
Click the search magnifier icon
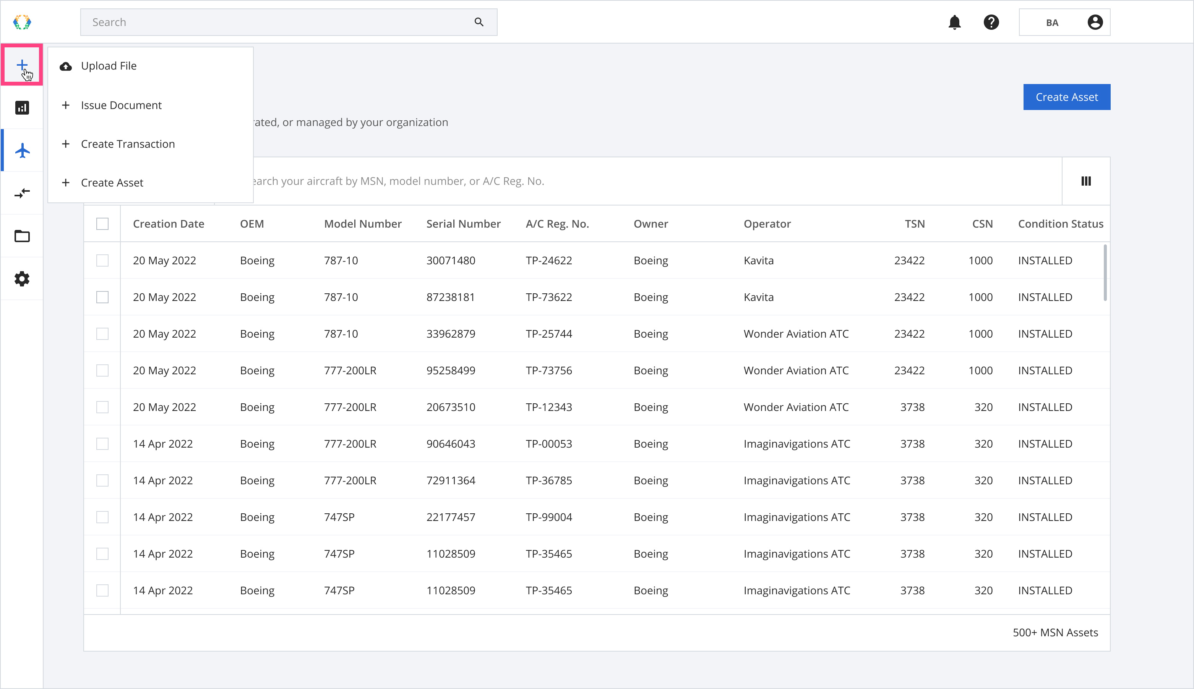479,22
